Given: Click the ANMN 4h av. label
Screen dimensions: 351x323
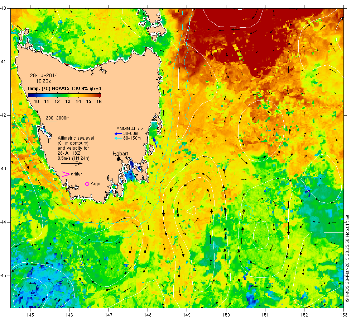Looking at the screenshot, I should point(130,129).
